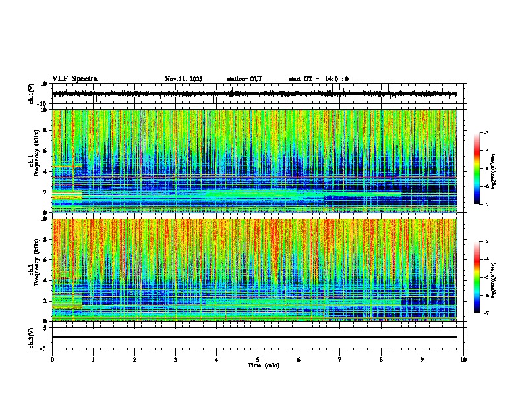522x403 pixels.
Task: Click the "-7" value on ch.1 colorbar
Action: (486, 204)
